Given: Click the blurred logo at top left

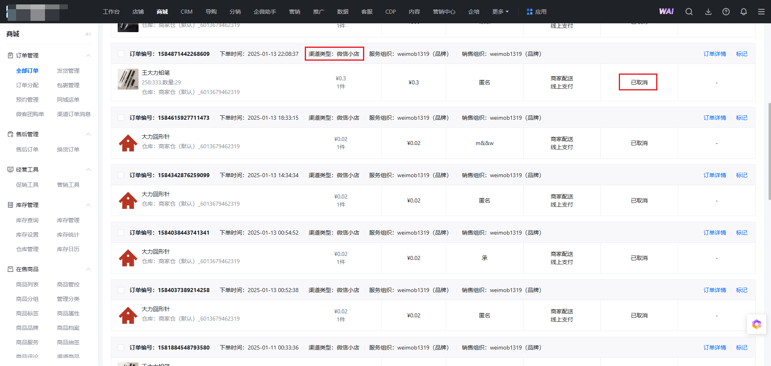Looking at the screenshot, I should [37, 12].
